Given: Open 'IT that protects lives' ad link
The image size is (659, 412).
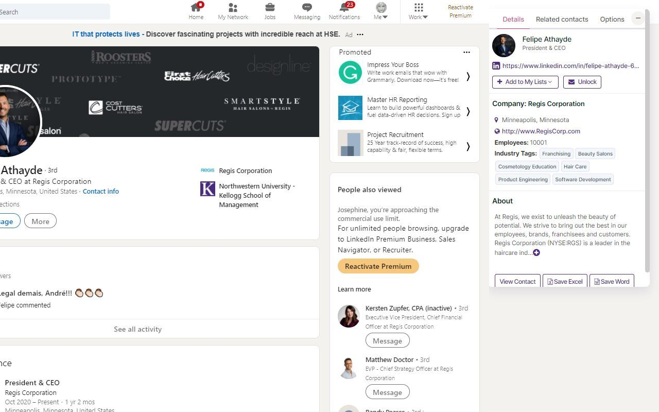Looking at the screenshot, I should 106,34.
